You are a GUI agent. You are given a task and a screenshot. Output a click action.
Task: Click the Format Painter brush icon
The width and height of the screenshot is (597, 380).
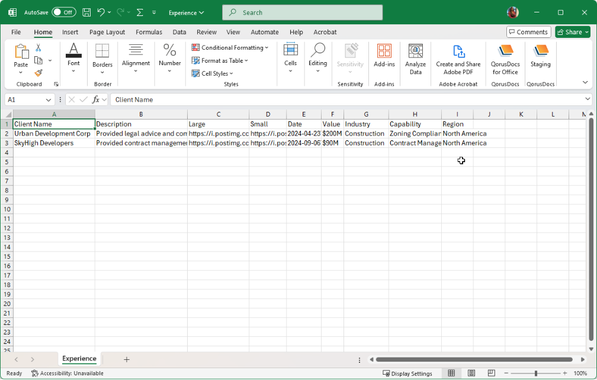click(x=38, y=73)
